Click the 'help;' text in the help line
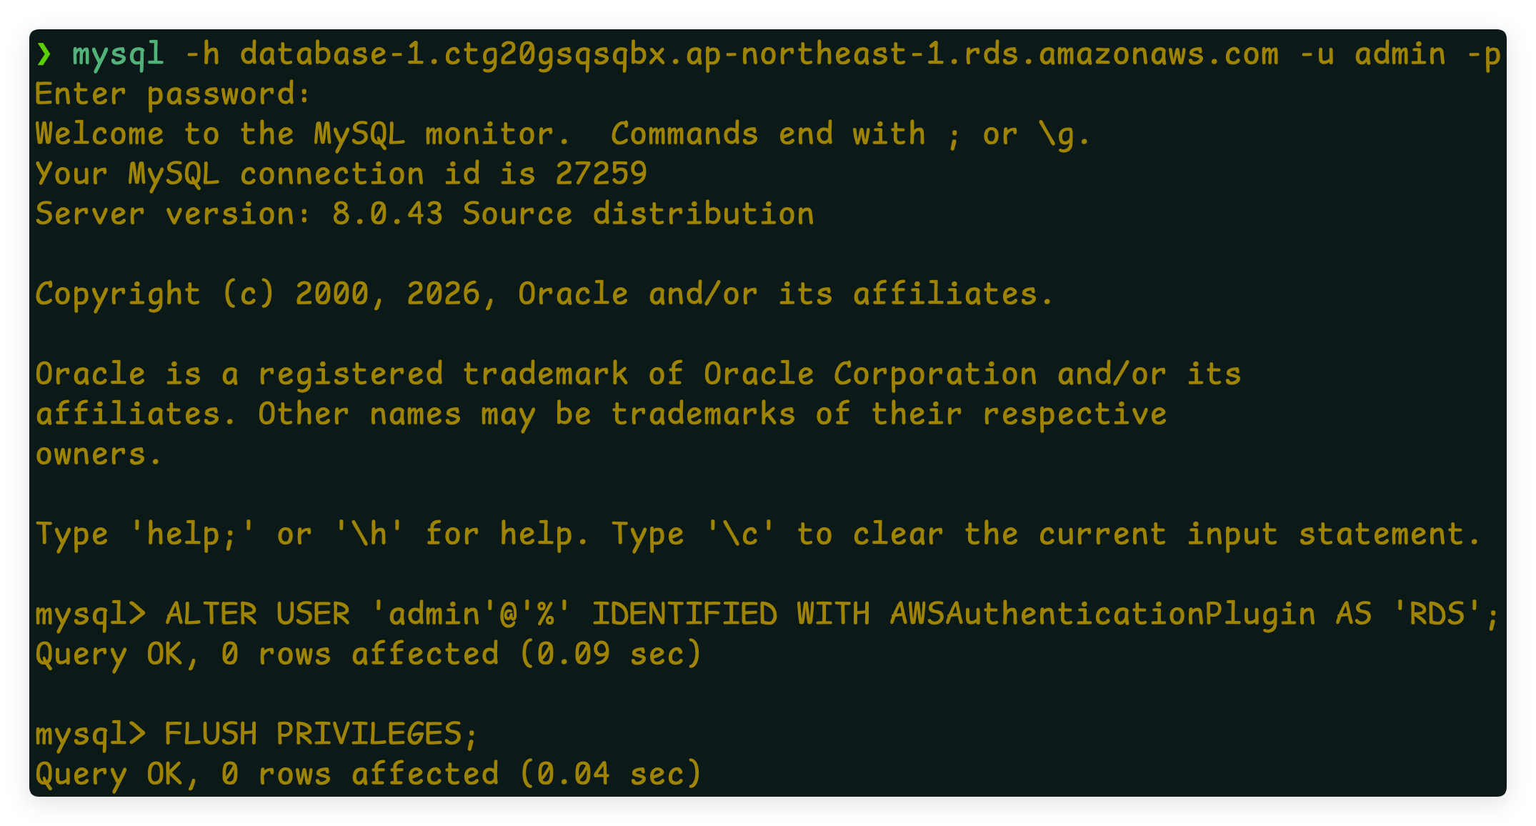This screenshot has height=826, width=1536. (191, 534)
